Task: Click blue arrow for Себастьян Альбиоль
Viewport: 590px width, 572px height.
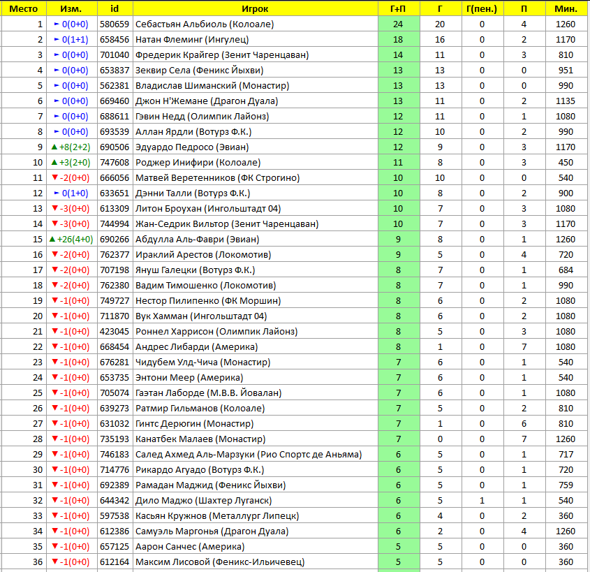Action: pyautogui.click(x=57, y=24)
